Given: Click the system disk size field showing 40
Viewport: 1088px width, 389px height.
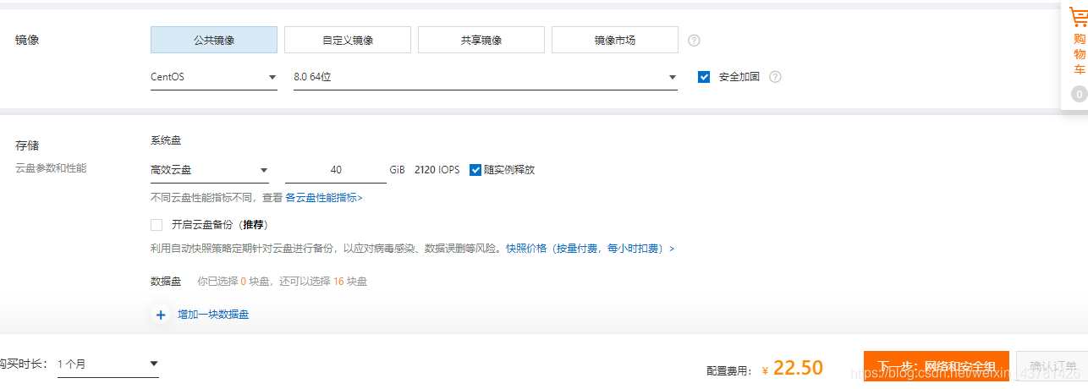Looking at the screenshot, I should coord(336,170).
